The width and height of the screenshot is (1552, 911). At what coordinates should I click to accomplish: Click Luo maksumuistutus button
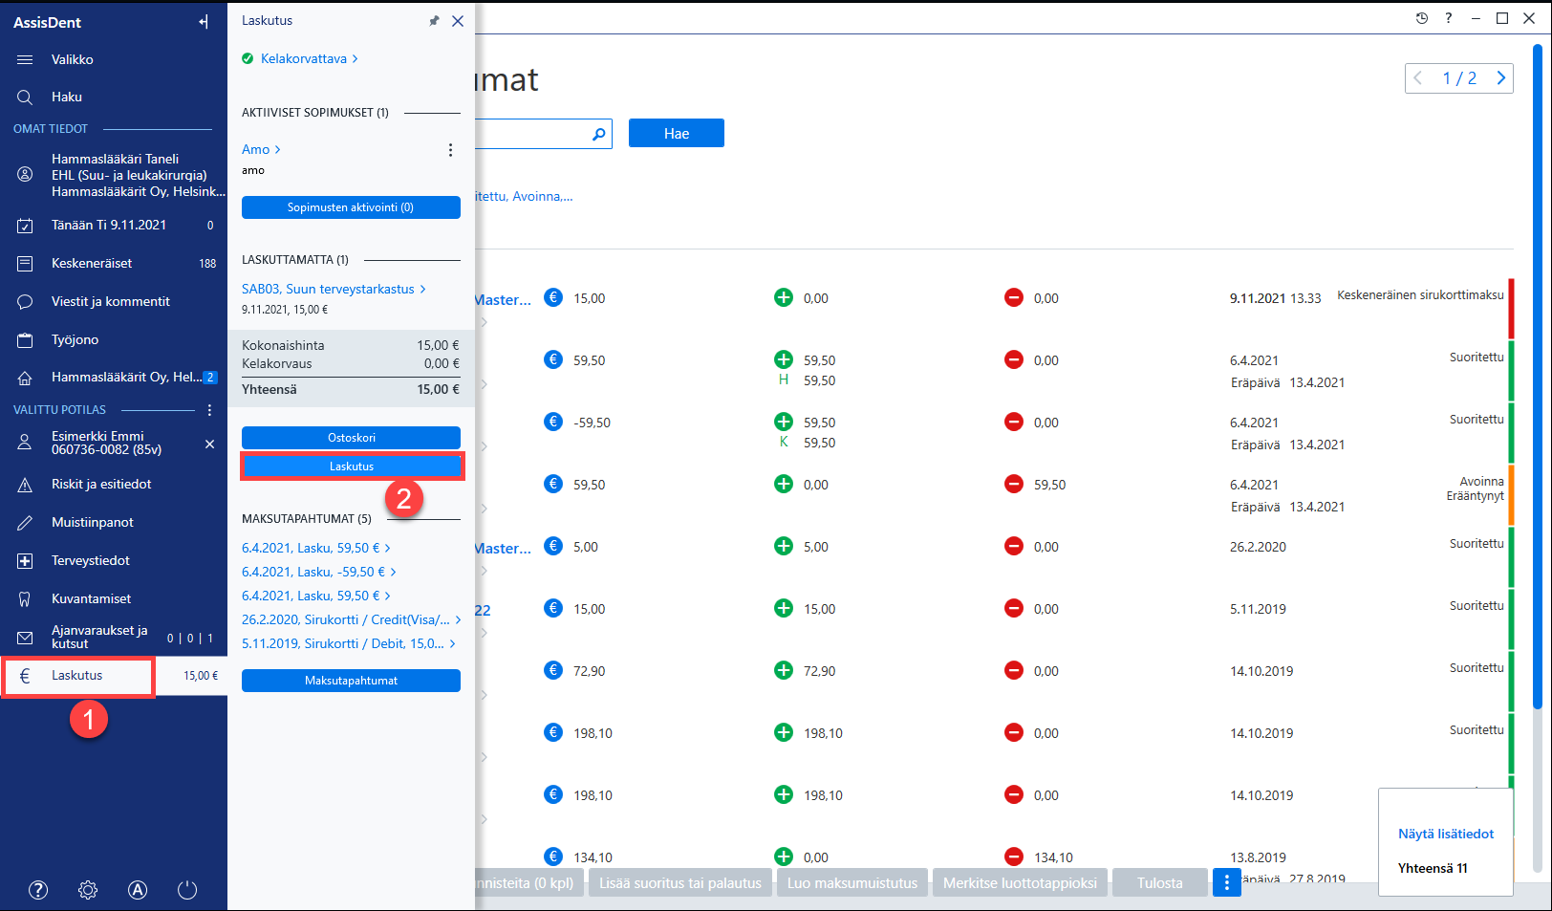click(x=852, y=883)
